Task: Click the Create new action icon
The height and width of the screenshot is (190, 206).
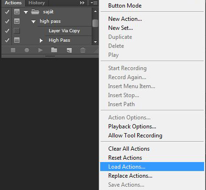Action: (x=69, y=50)
